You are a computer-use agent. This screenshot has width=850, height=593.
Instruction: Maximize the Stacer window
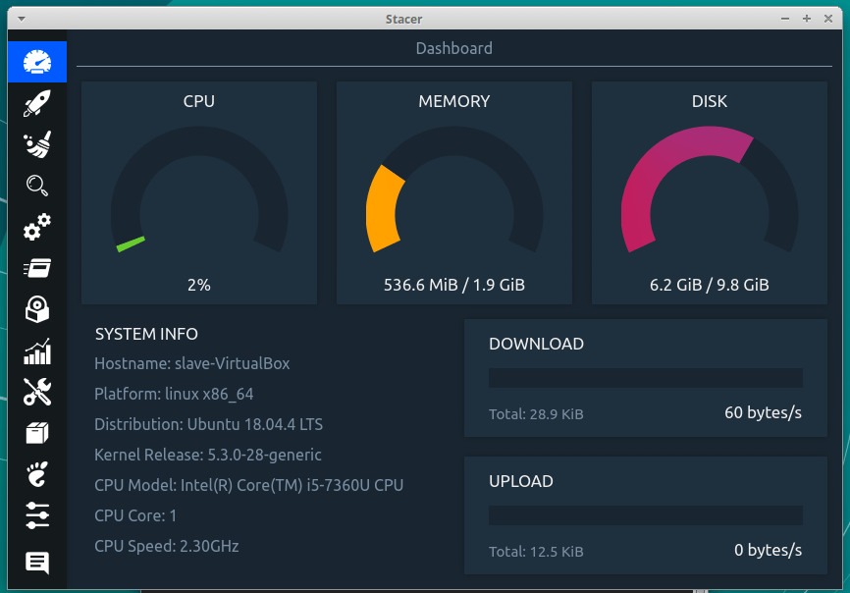[806, 18]
